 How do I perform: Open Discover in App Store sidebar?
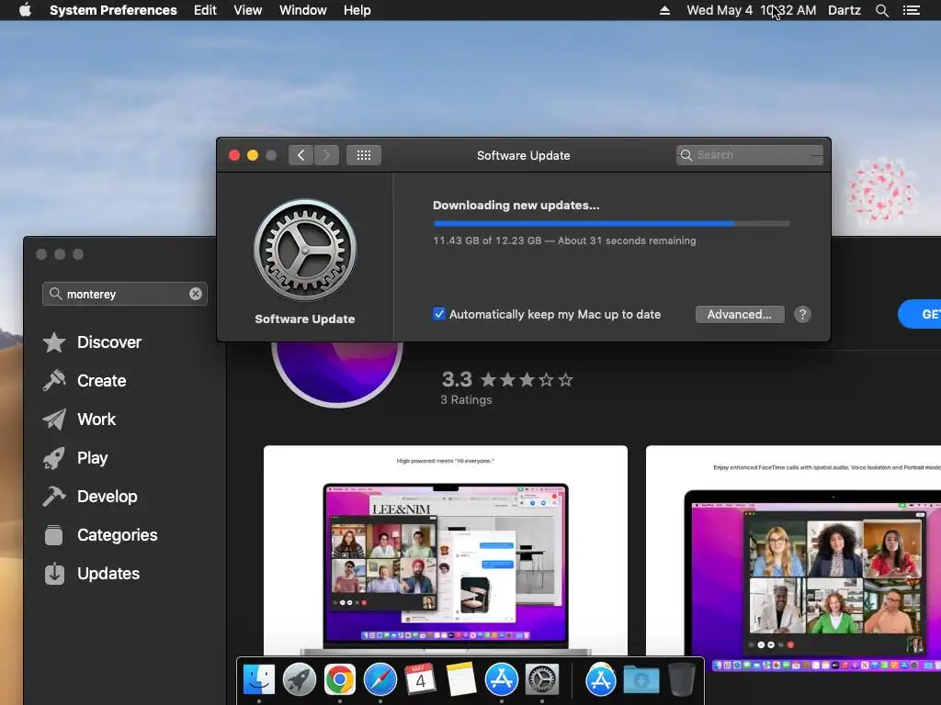pos(93,342)
